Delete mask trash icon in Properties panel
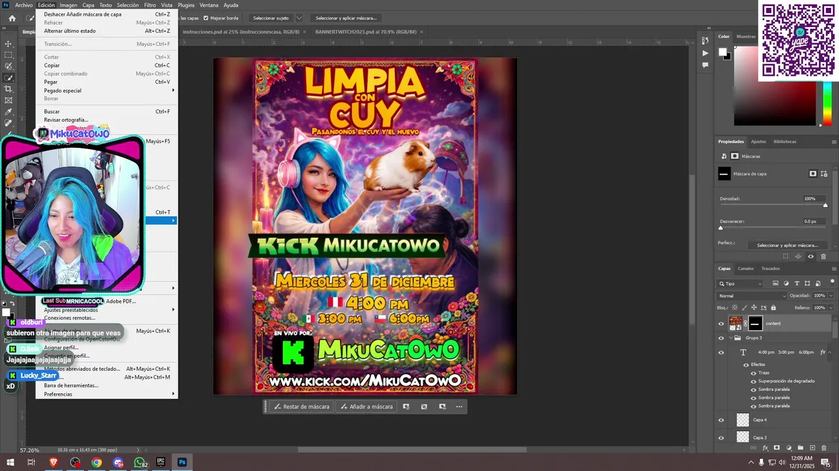The width and height of the screenshot is (839, 471). pyautogui.click(x=823, y=256)
